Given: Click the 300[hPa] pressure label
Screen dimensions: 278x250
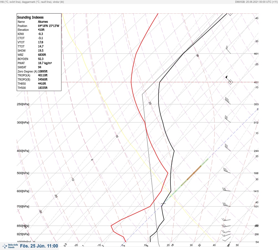Looking at the screenshot, I should coord(23,122).
